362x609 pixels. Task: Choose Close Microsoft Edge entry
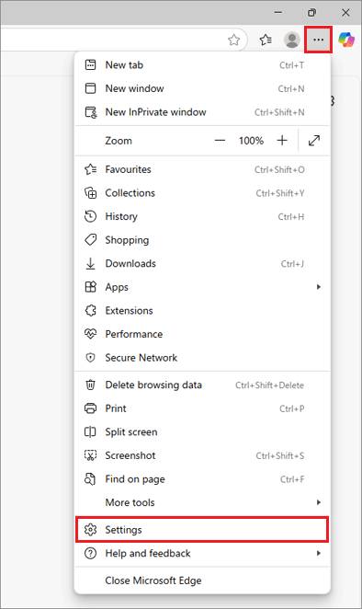point(202,580)
